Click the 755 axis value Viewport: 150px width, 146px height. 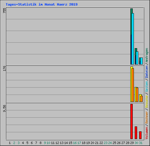4,11
